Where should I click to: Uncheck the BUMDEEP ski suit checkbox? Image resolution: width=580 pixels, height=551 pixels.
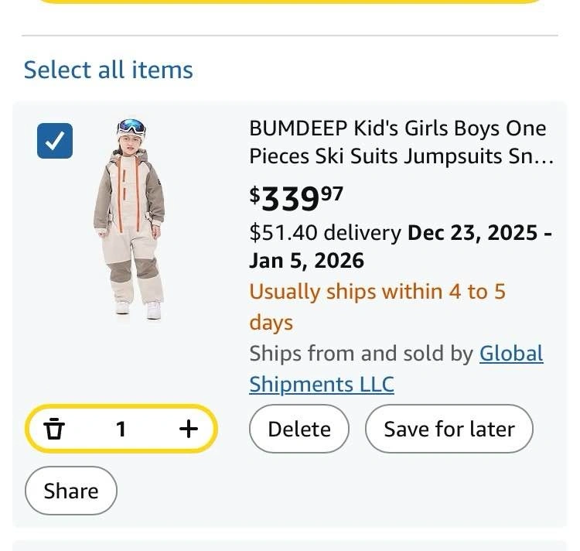55,141
